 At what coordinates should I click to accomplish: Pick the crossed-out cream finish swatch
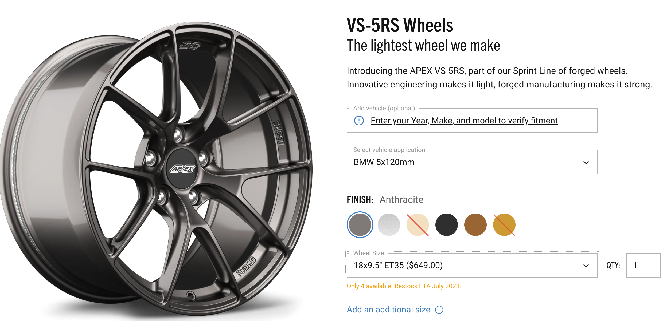(418, 225)
